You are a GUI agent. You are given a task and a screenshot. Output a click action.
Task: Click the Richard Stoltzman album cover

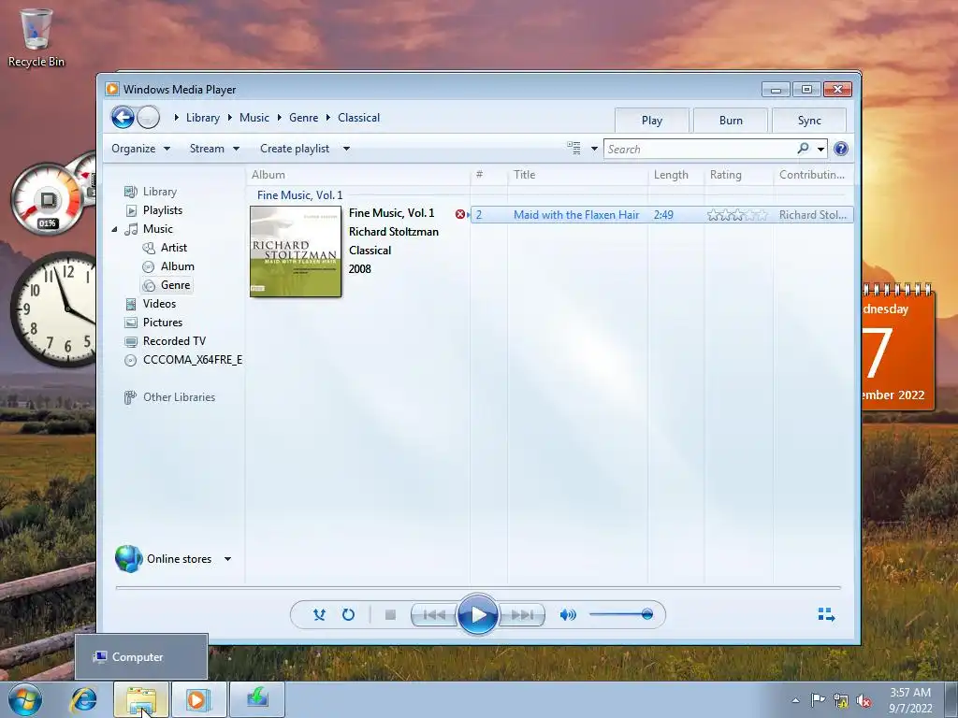tap(296, 251)
